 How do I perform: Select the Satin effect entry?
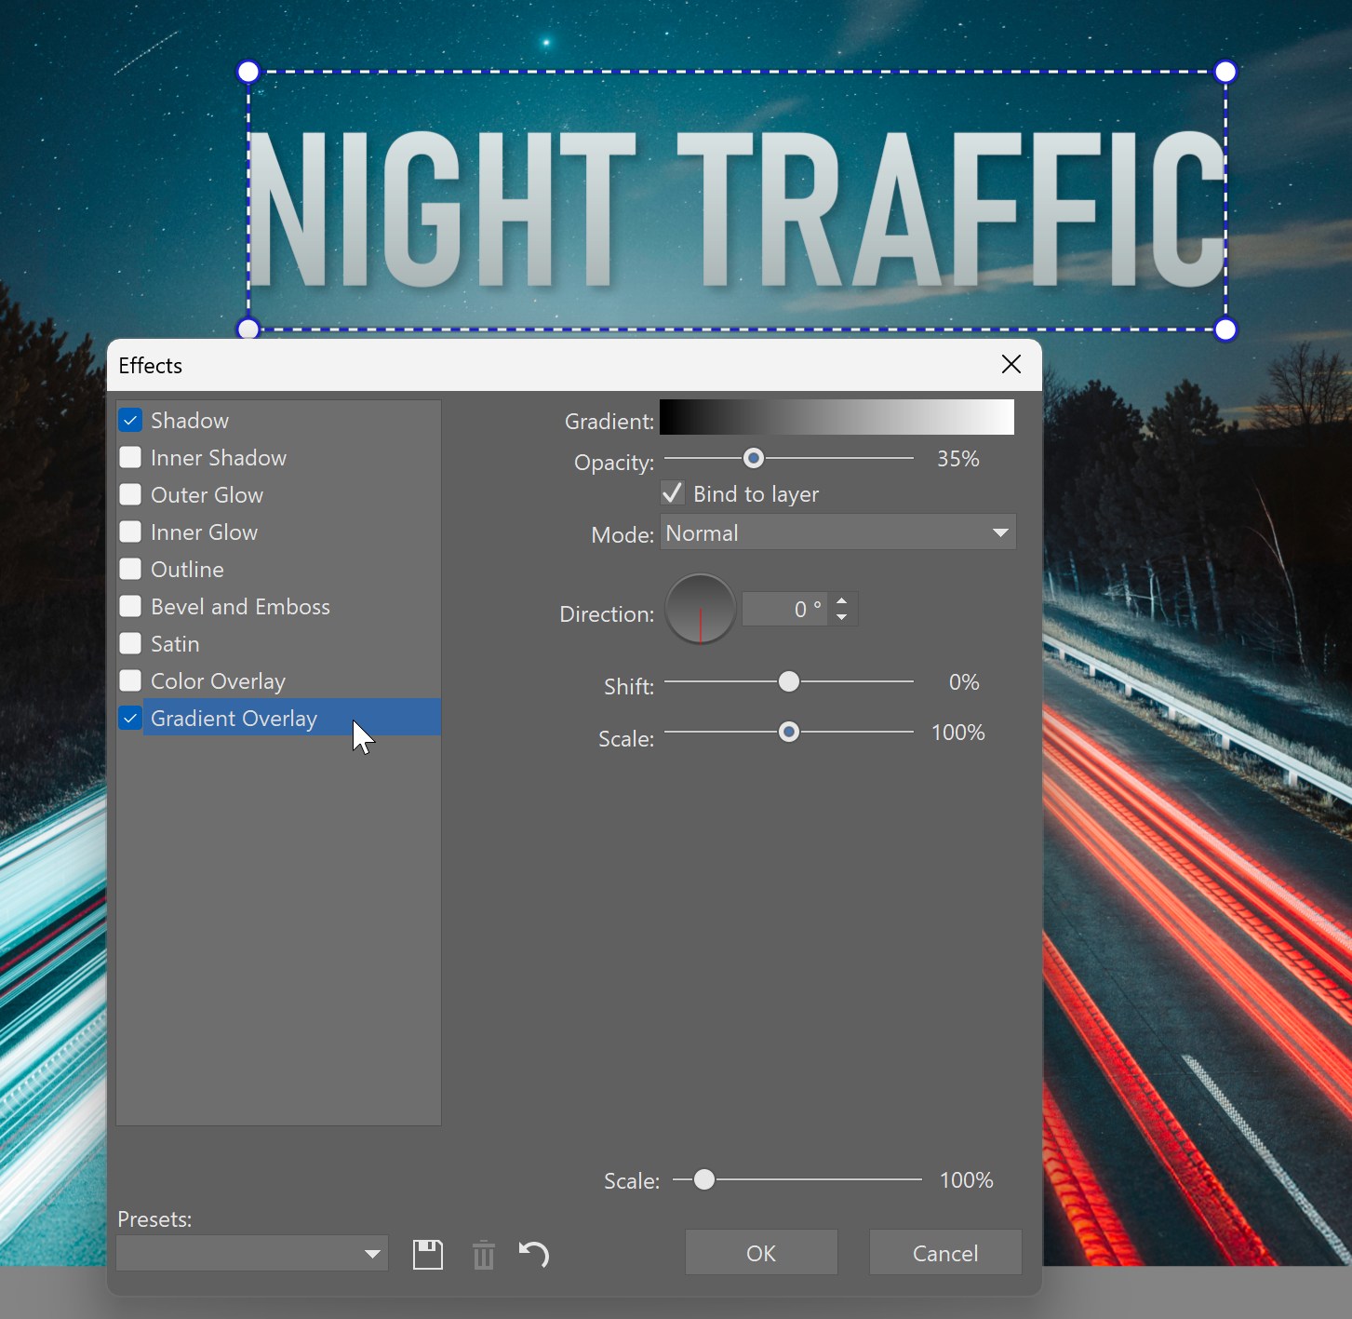tap(175, 644)
